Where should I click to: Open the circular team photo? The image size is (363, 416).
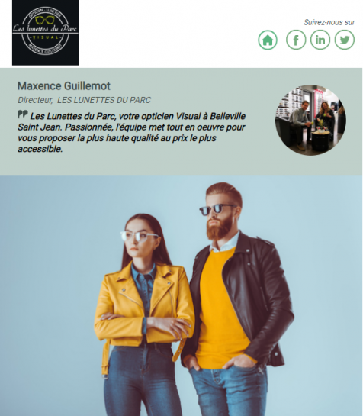(310, 120)
